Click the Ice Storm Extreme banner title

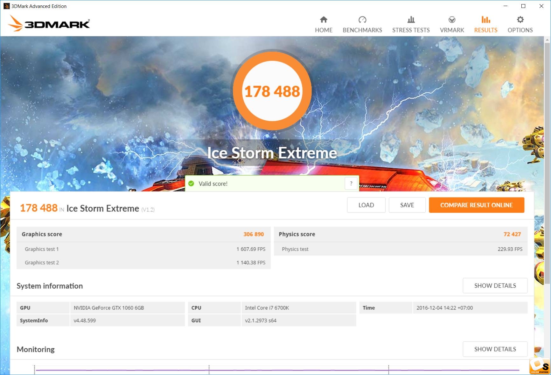pos(272,153)
